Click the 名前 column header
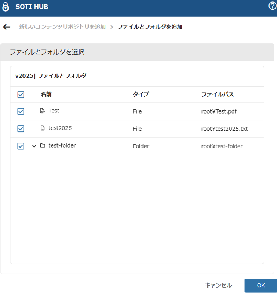Viewport: 277px width, 295px height. [46, 94]
